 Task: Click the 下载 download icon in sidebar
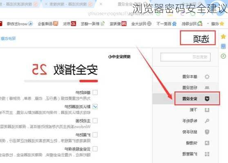tap(207, 110)
